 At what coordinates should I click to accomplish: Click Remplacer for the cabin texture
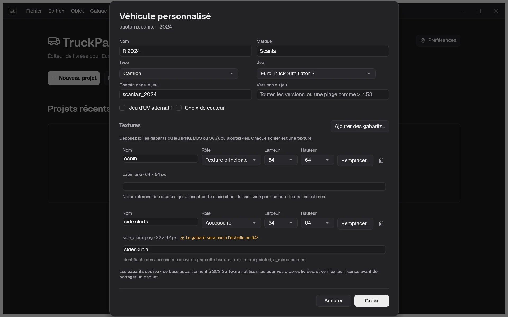point(355,160)
